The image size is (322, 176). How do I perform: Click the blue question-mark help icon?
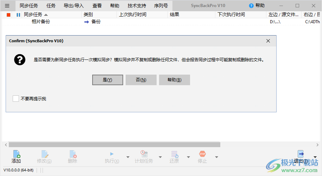[251, 6]
